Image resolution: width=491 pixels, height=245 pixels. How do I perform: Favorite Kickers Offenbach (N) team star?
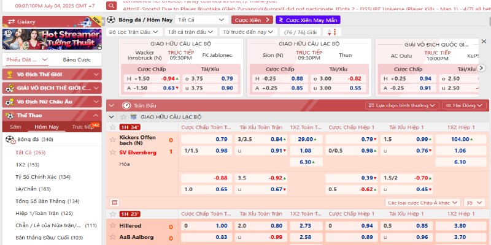[x=113, y=140]
